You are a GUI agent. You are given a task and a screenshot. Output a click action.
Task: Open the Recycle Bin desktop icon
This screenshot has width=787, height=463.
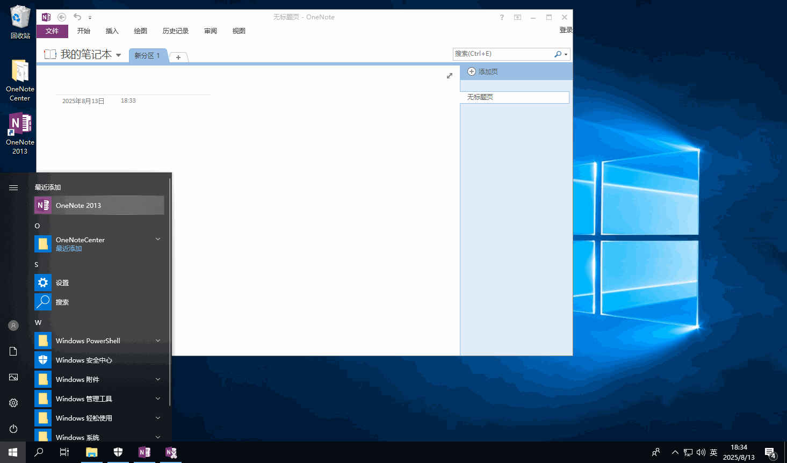click(20, 22)
